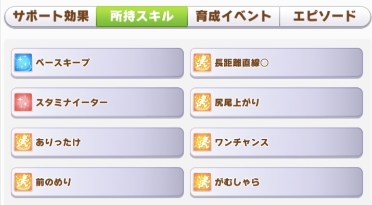Choose the がむしゃら skill row
This screenshot has height=205, width=372.
[277, 182]
